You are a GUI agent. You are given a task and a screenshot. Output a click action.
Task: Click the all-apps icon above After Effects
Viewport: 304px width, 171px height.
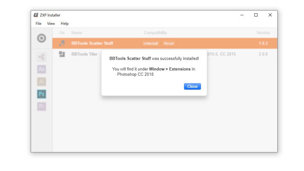tap(42, 57)
